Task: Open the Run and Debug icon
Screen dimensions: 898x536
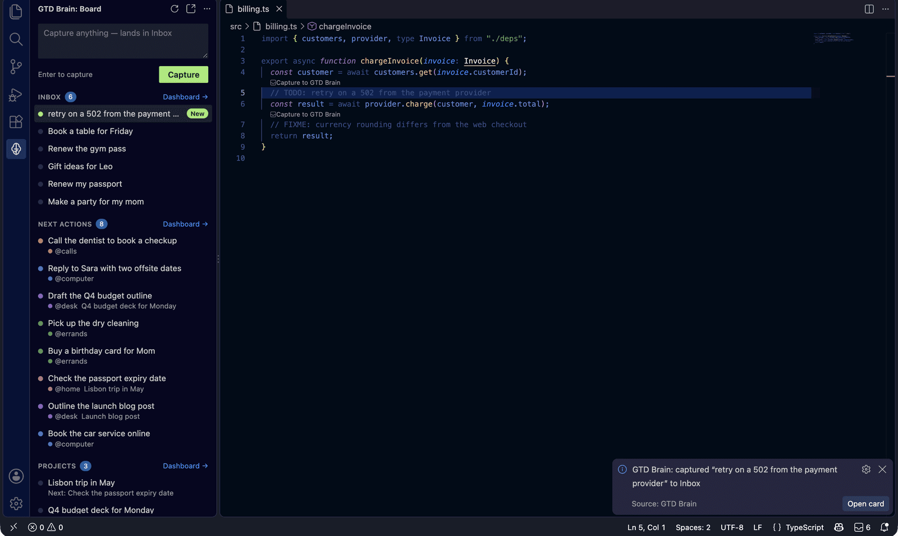Action: click(x=16, y=94)
